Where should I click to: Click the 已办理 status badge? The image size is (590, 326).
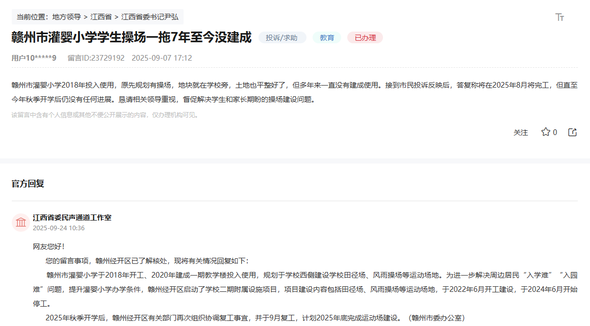(x=365, y=38)
